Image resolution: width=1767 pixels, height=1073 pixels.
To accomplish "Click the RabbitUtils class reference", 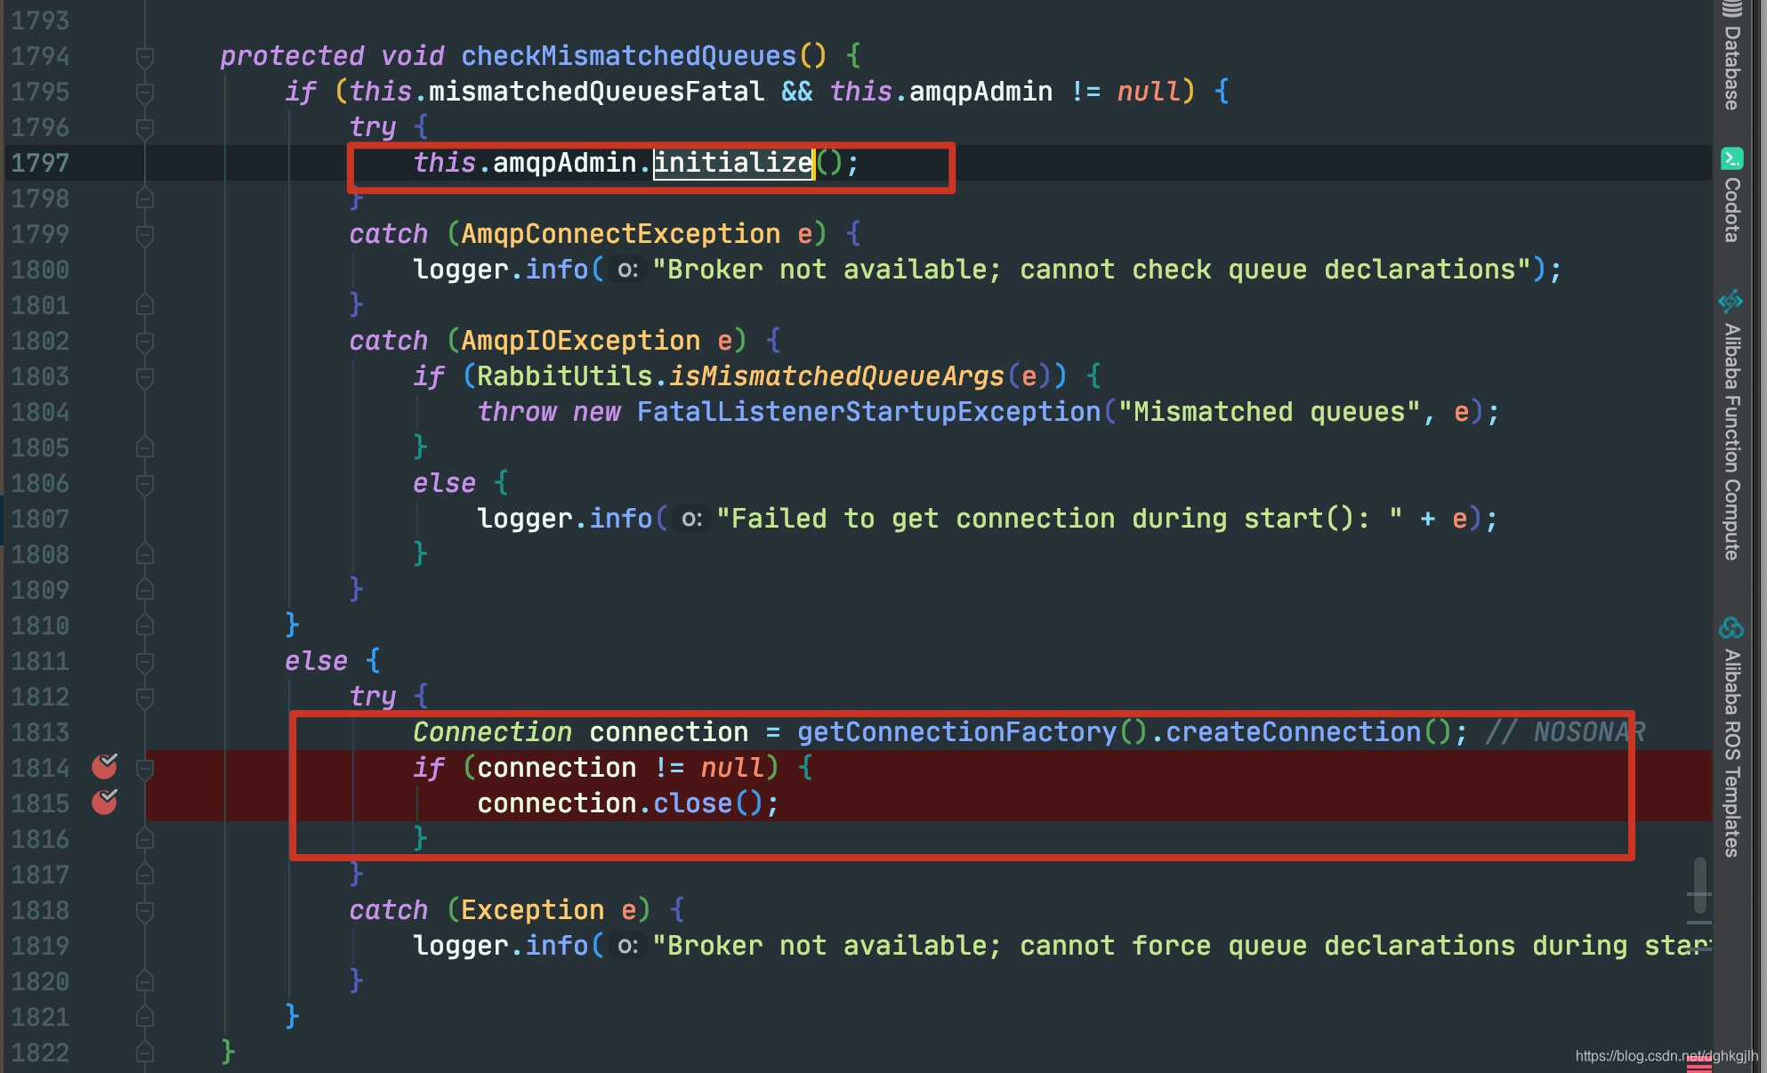I will [x=564, y=376].
